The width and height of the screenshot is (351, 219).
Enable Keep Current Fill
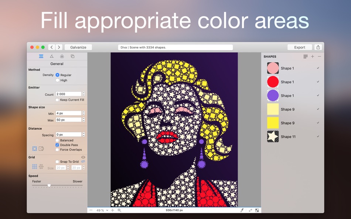57,100
